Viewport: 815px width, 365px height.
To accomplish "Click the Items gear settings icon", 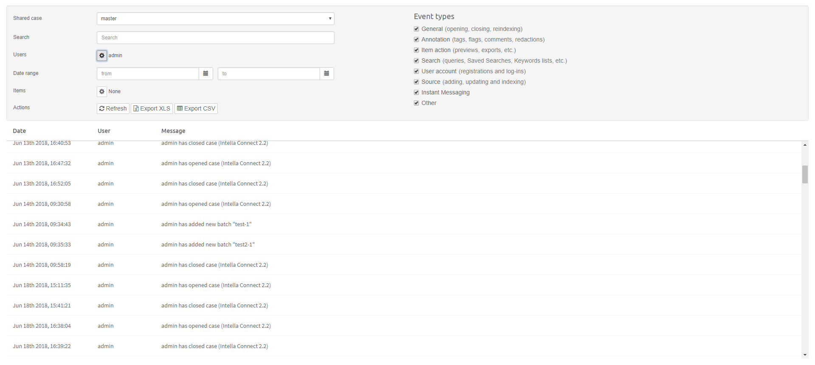I will click(102, 91).
